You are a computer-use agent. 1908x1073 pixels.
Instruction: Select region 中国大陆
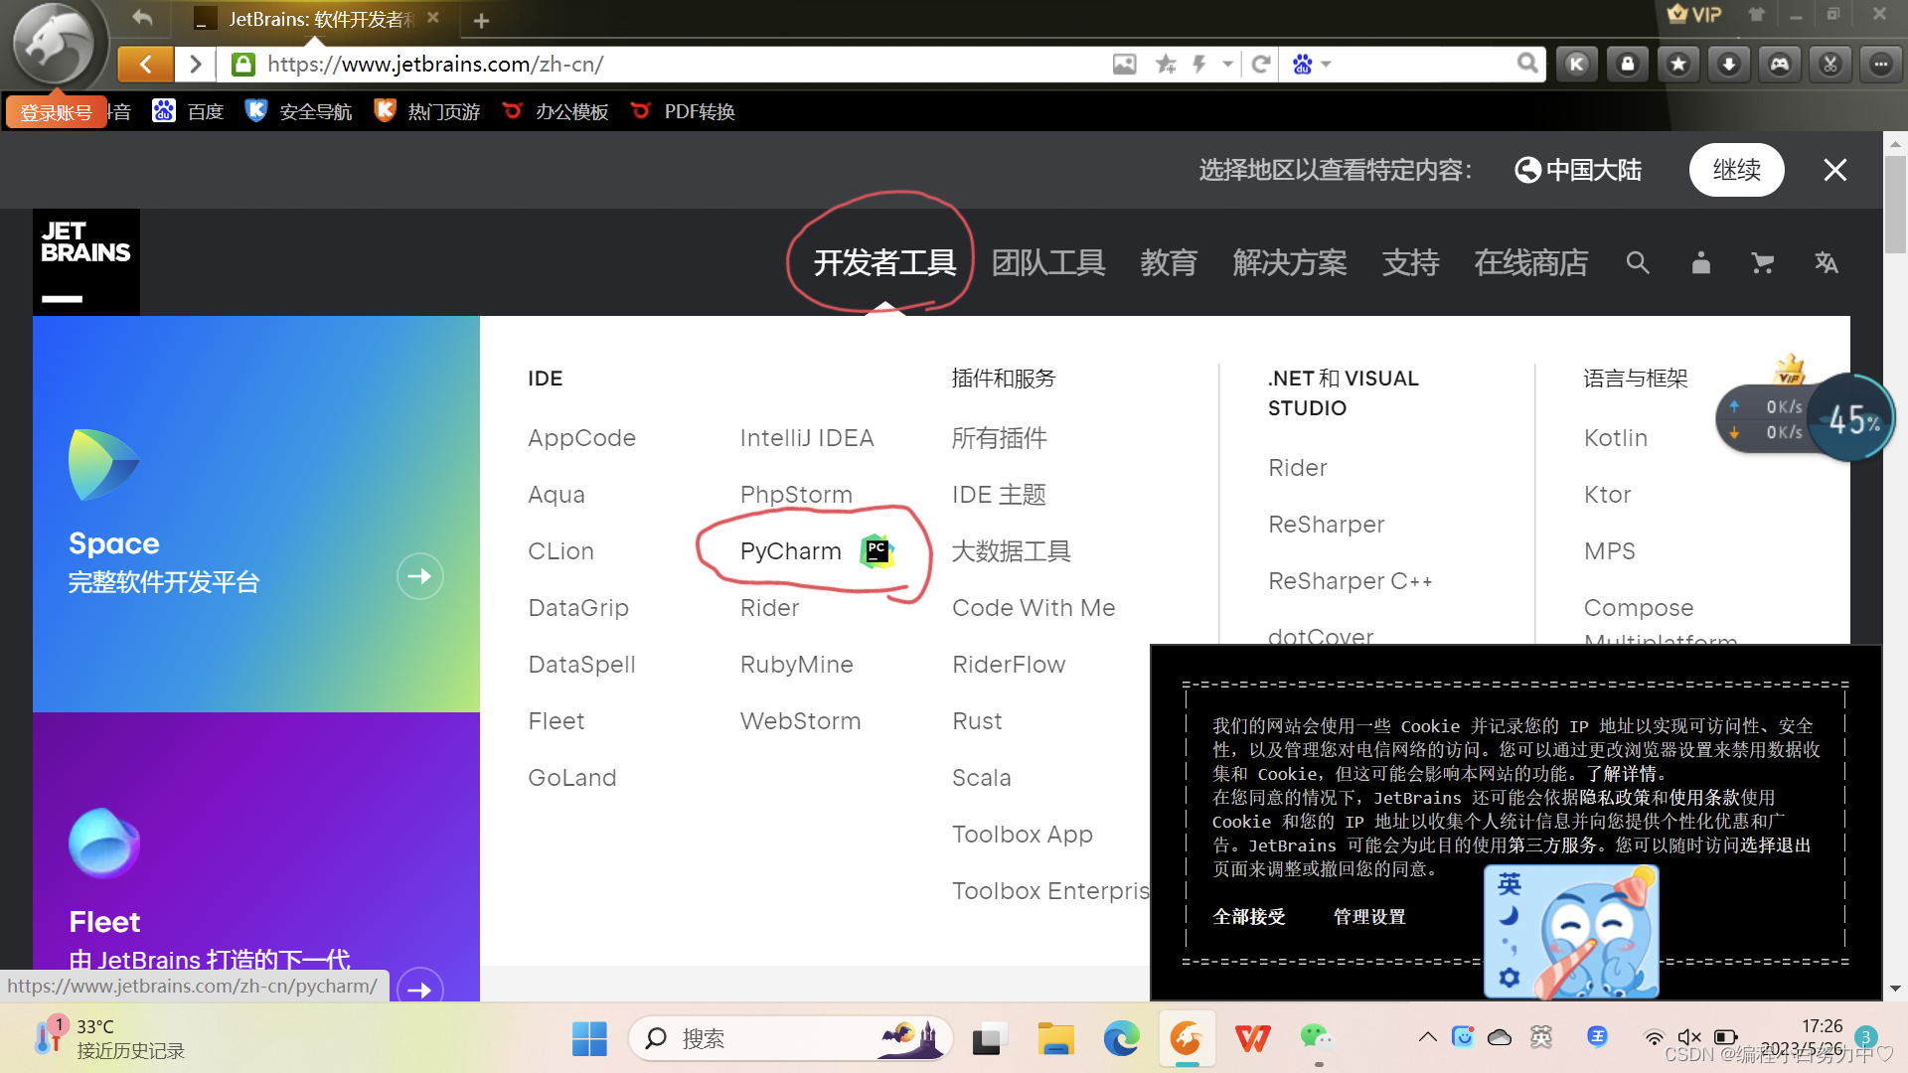(1578, 170)
